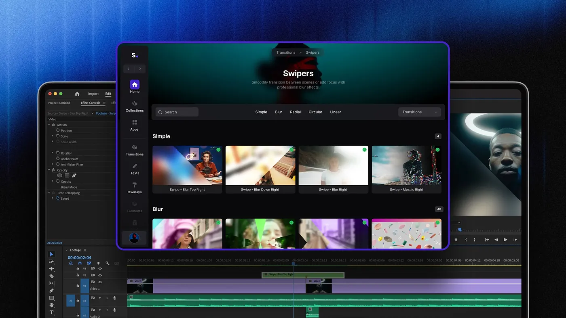Click the Premiere Home icon
The width and height of the screenshot is (566, 318).
77,94
